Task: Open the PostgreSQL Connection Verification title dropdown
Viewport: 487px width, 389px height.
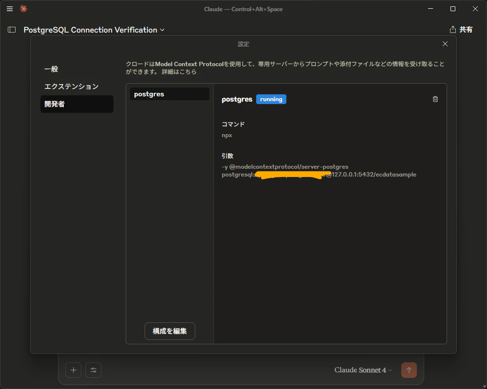Action: tap(94, 30)
